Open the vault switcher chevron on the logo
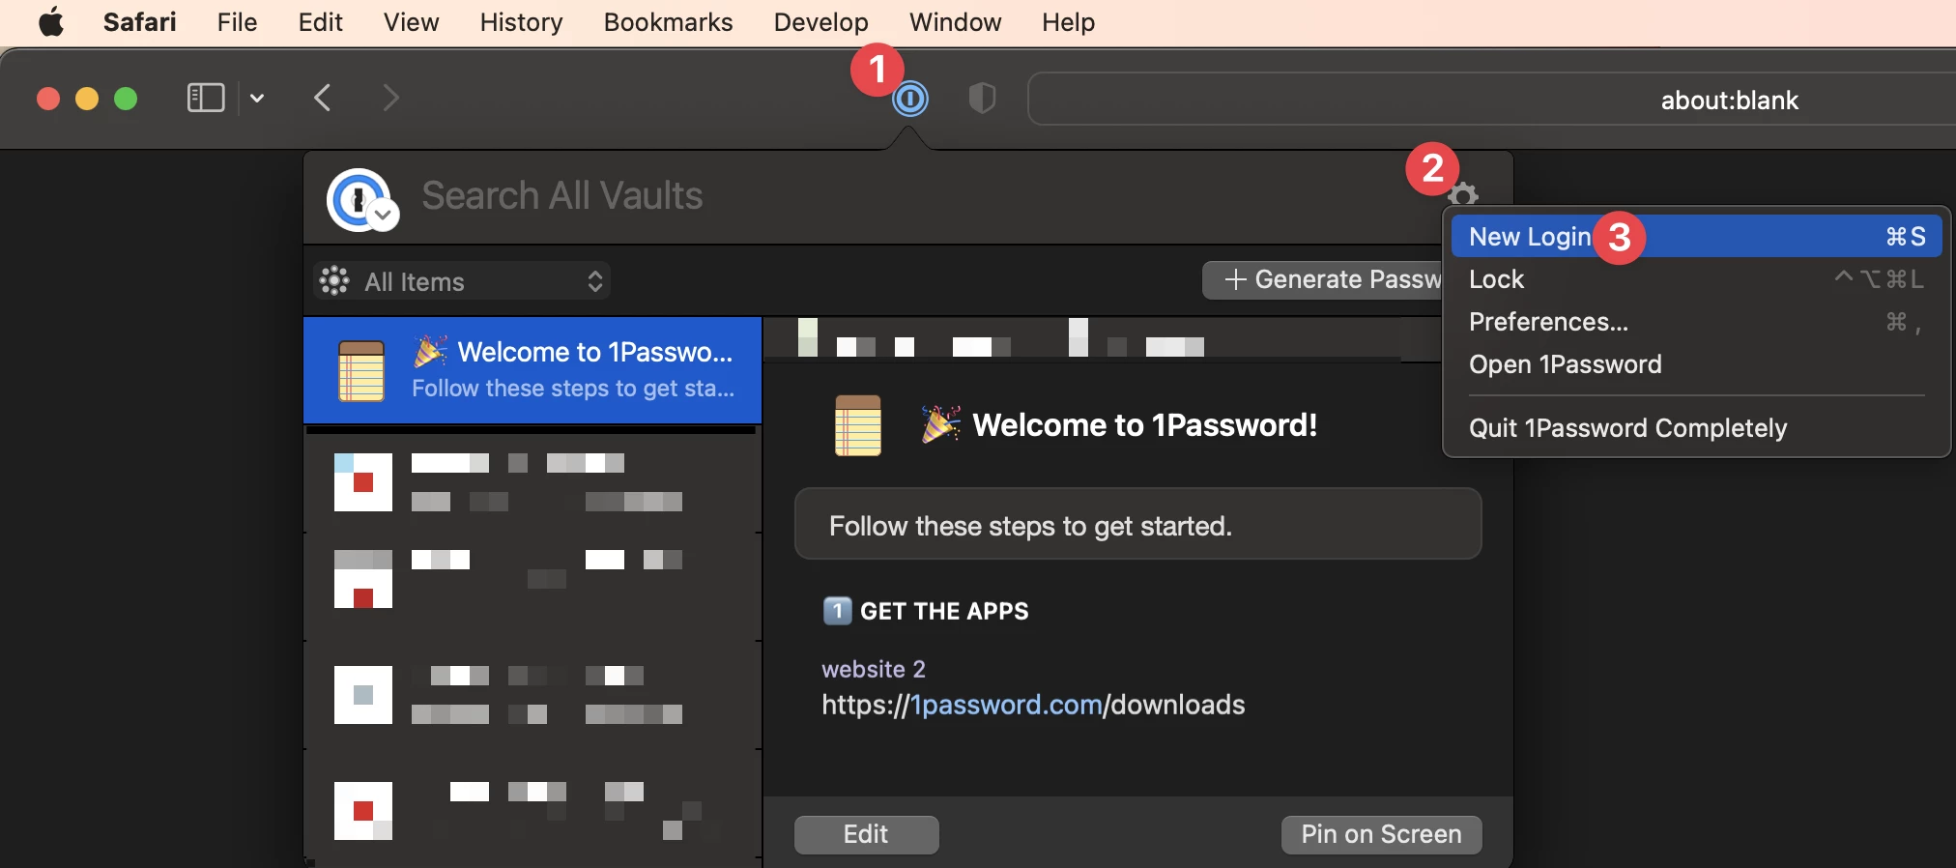Image resolution: width=1956 pixels, height=868 pixels. tap(384, 215)
